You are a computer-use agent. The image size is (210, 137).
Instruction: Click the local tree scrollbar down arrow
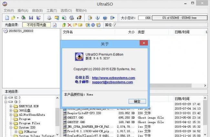[57, 134]
